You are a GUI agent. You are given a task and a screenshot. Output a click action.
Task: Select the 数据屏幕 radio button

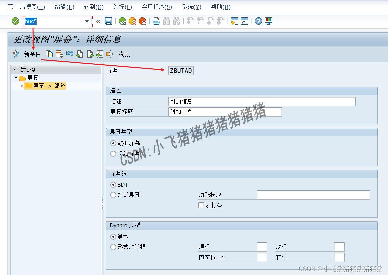point(113,143)
